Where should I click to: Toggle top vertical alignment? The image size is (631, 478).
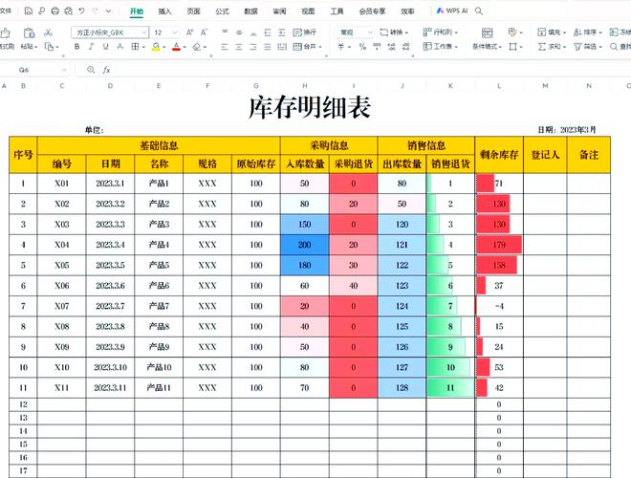pyautogui.click(x=225, y=33)
